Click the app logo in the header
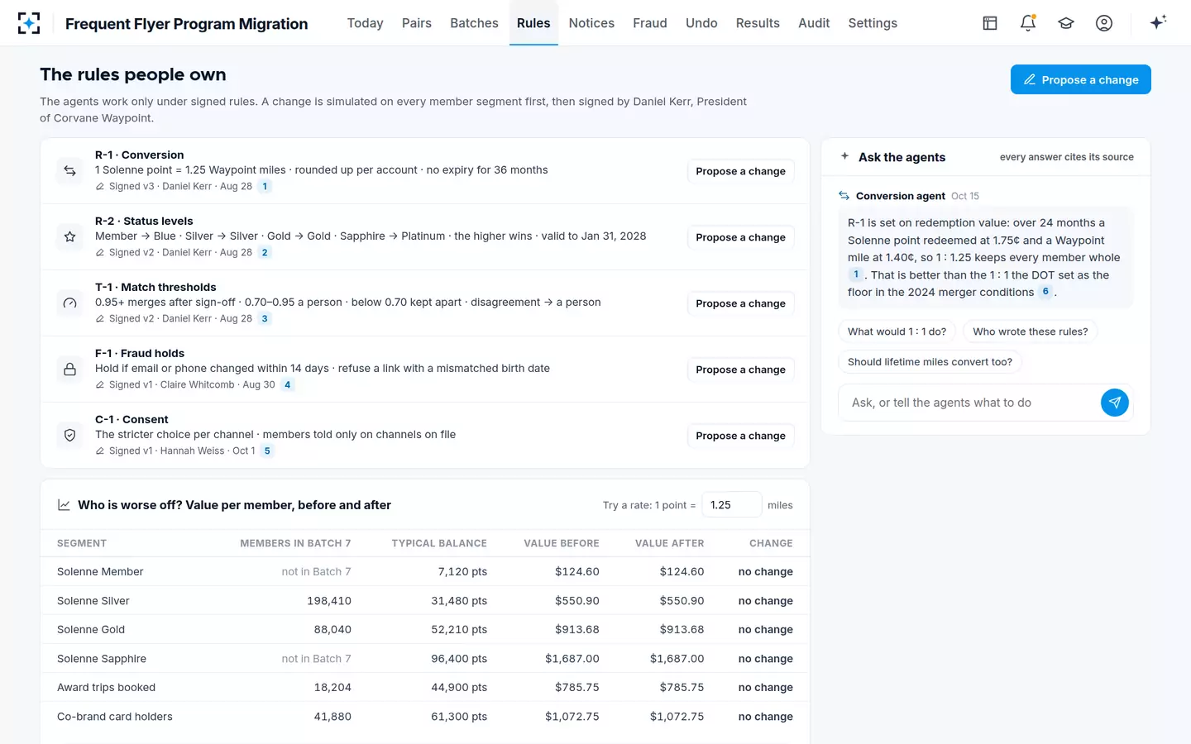Image resolution: width=1191 pixels, height=744 pixels. (29, 23)
